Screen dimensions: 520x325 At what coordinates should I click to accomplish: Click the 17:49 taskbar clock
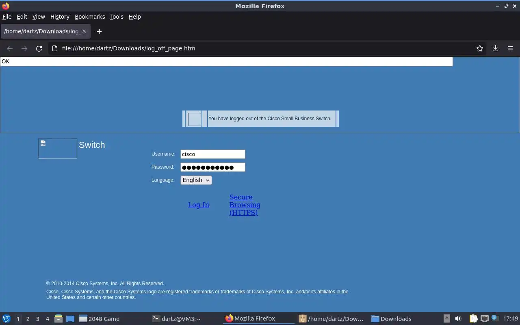pyautogui.click(x=511, y=319)
